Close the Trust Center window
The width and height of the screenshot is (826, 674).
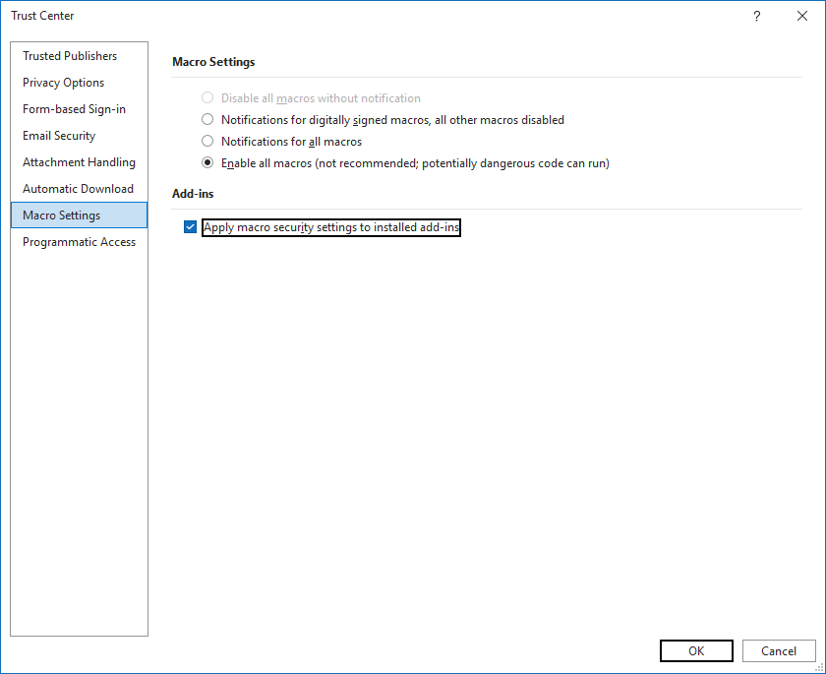pos(801,16)
